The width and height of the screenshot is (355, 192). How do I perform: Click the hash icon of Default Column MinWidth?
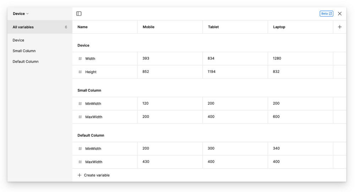pyautogui.click(x=80, y=149)
